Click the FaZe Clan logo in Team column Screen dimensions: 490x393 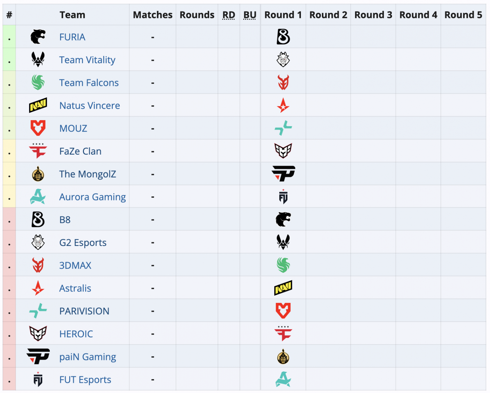click(x=38, y=151)
